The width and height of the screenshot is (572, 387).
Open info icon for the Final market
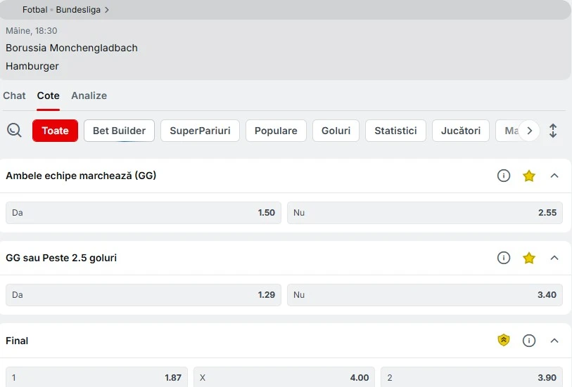(x=528, y=341)
